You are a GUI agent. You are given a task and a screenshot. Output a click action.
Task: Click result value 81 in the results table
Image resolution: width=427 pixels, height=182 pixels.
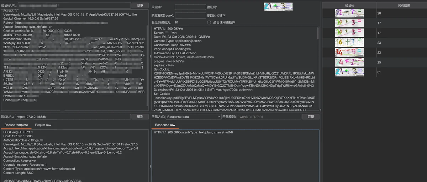tap(379, 72)
